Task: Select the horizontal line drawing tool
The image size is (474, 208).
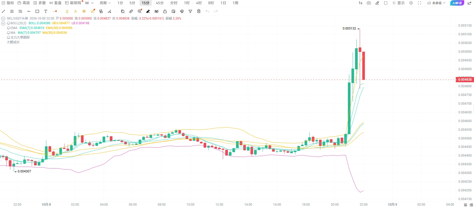Action: (29, 11)
